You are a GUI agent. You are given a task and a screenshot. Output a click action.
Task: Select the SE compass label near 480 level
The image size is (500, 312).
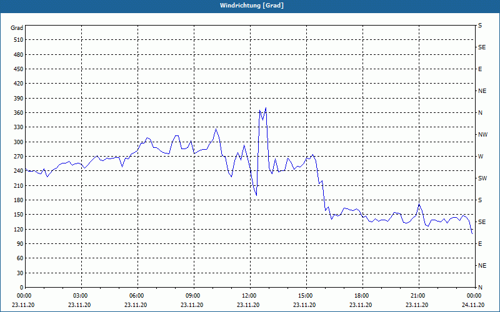pos(482,47)
